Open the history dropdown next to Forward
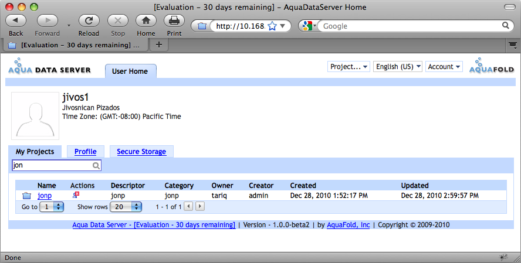521x263 pixels. coord(69,26)
